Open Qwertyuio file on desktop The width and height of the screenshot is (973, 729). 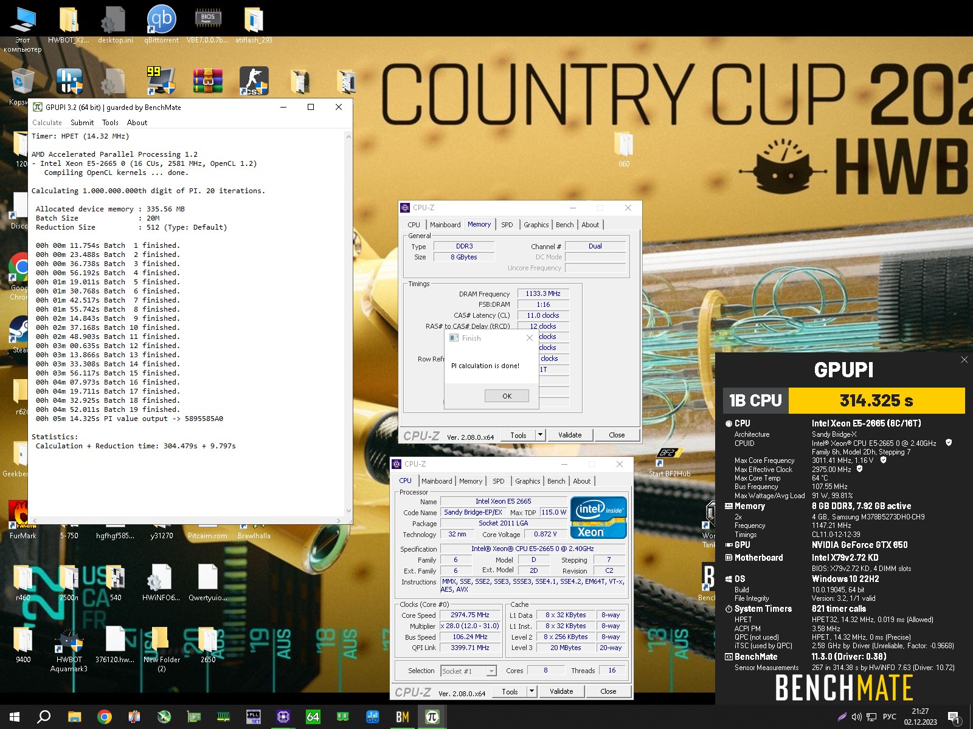pyautogui.click(x=207, y=582)
